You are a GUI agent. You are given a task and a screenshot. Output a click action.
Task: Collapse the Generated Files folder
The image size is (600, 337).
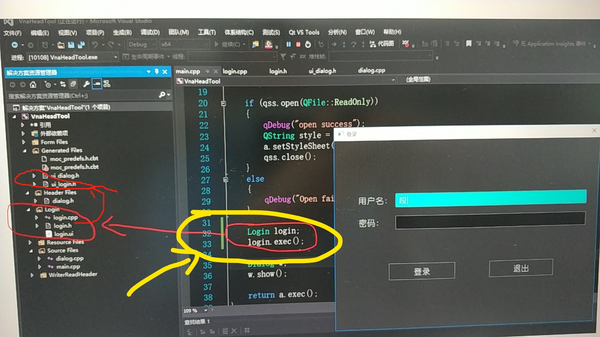click(25, 151)
